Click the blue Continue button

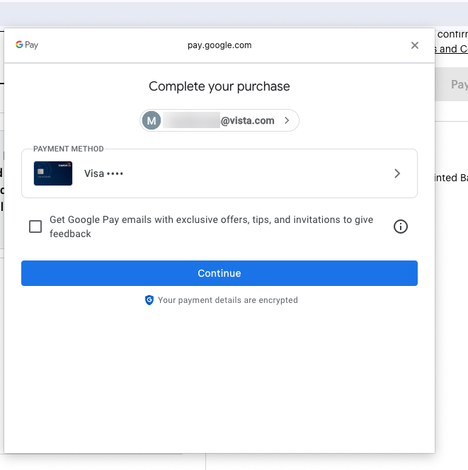point(219,273)
